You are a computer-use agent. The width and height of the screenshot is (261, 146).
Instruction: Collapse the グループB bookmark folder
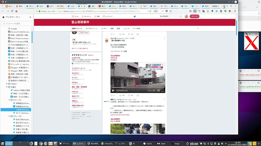click(9, 116)
